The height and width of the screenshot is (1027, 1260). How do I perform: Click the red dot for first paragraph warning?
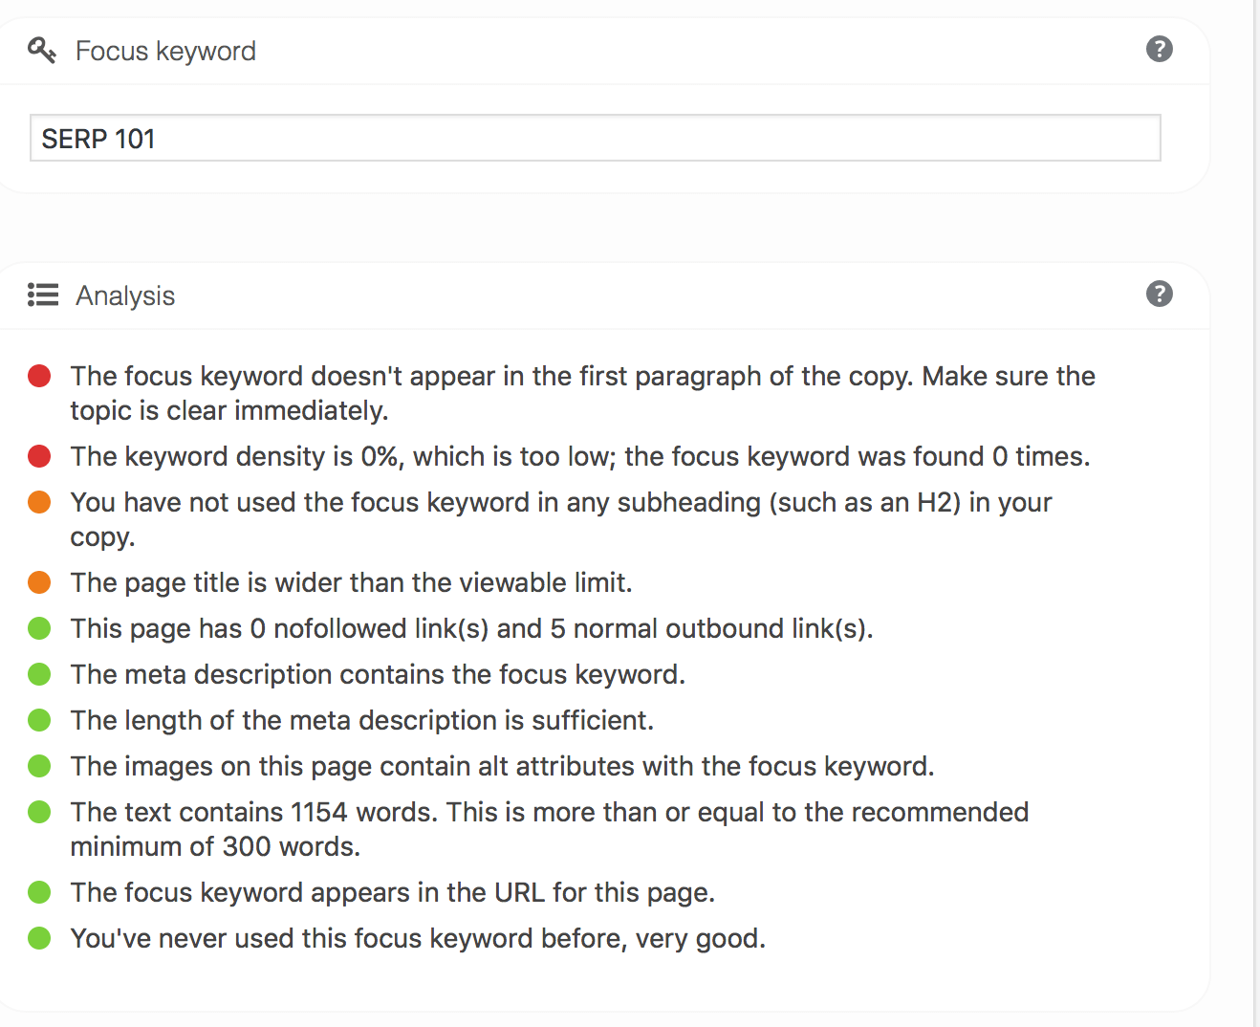coord(39,376)
